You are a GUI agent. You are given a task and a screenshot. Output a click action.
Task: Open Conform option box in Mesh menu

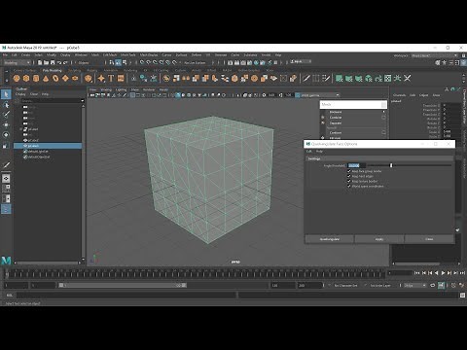click(383, 132)
